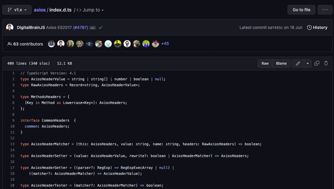Copy the raw file contents
The height and width of the screenshot is (189, 334).
[x=317, y=63]
